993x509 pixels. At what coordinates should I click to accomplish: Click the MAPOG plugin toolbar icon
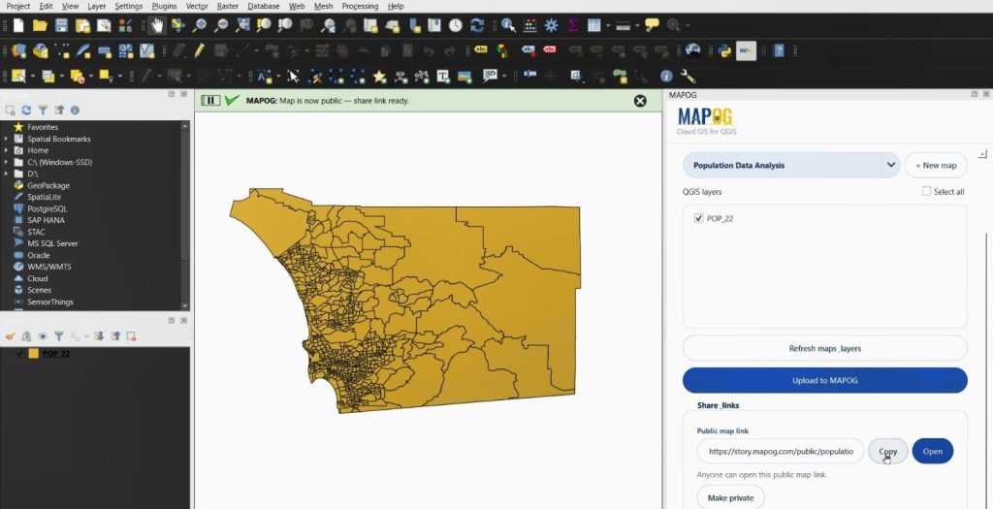pos(746,50)
